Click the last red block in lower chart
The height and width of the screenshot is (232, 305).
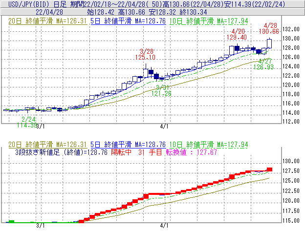[270, 169]
